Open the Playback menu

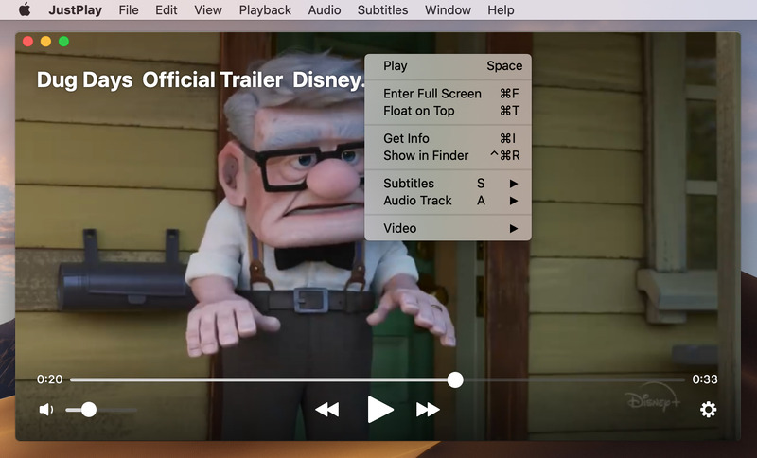tap(265, 9)
